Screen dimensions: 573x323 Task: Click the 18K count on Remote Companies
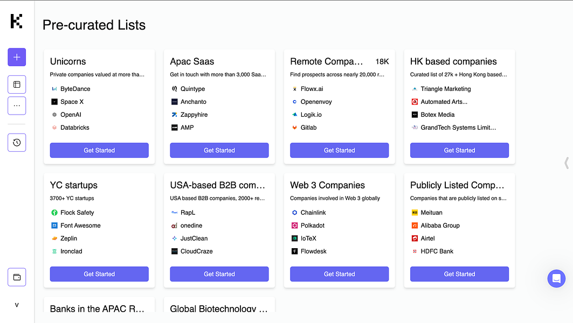[382, 62]
